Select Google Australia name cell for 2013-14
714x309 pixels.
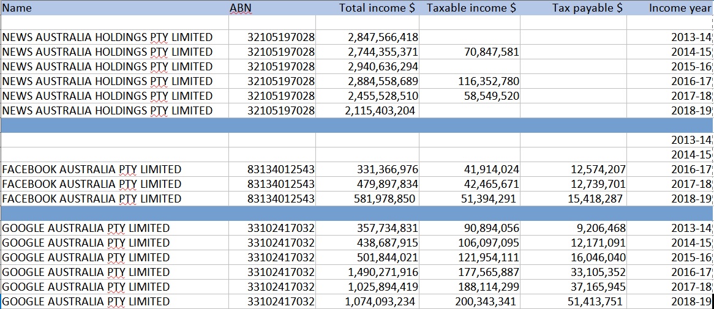(115, 228)
